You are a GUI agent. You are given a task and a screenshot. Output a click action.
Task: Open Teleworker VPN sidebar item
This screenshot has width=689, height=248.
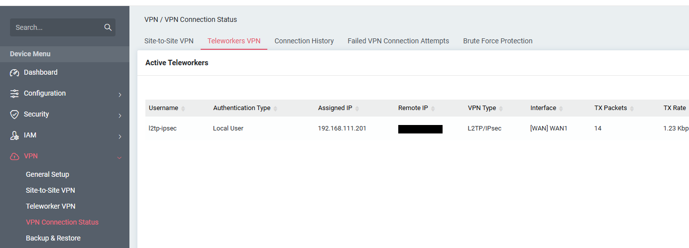[50, 206]
